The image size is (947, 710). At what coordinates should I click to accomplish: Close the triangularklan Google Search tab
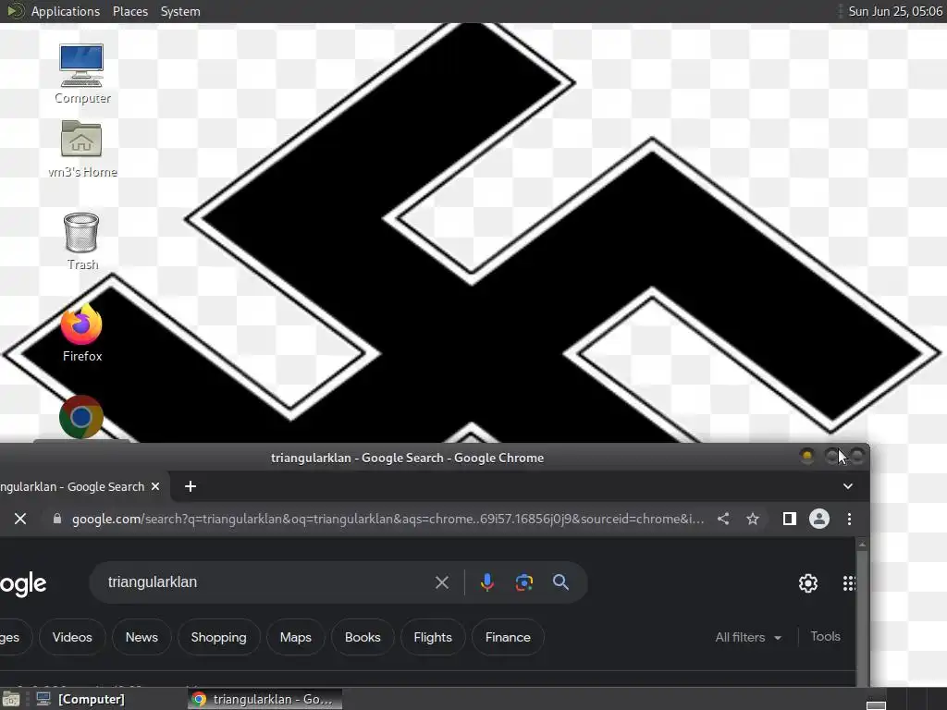(155, 486)
